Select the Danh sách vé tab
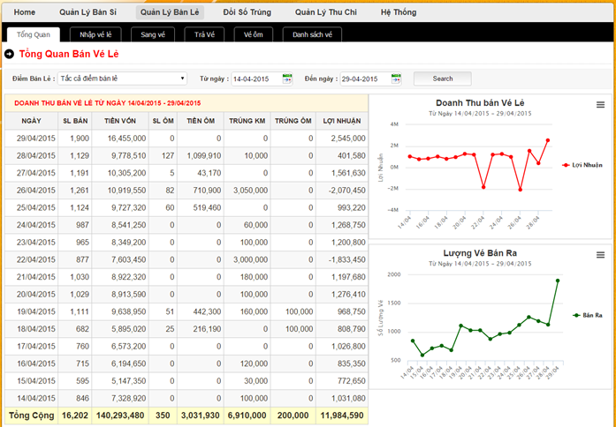This screenshot has height=427, width=616. [x=312, y=34]
